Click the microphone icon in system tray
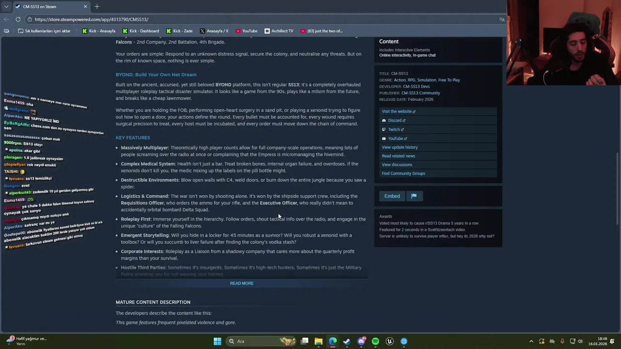The image size is (621, 349). [x=562, y=341]
